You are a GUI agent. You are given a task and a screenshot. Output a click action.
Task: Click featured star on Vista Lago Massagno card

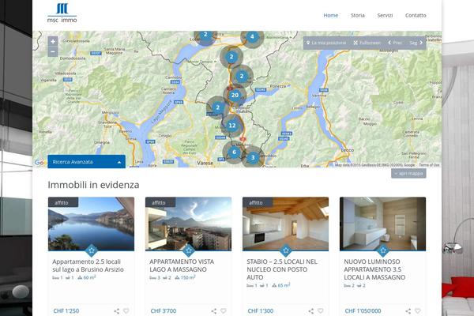coord(189,250)
